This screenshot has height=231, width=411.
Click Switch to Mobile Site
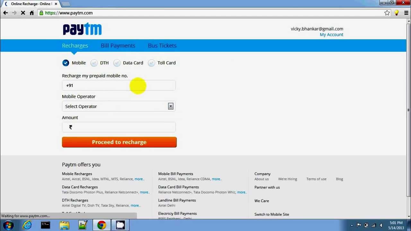[x=272, y=214]
